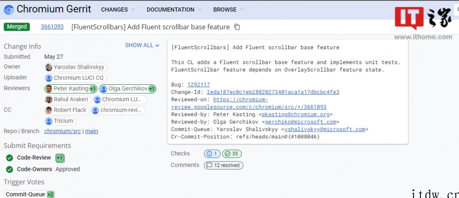Click the Commit-Queue +2 vote badge
This screenshot has width=459, height=198.
pyautogui.click(x=50, y=194)
